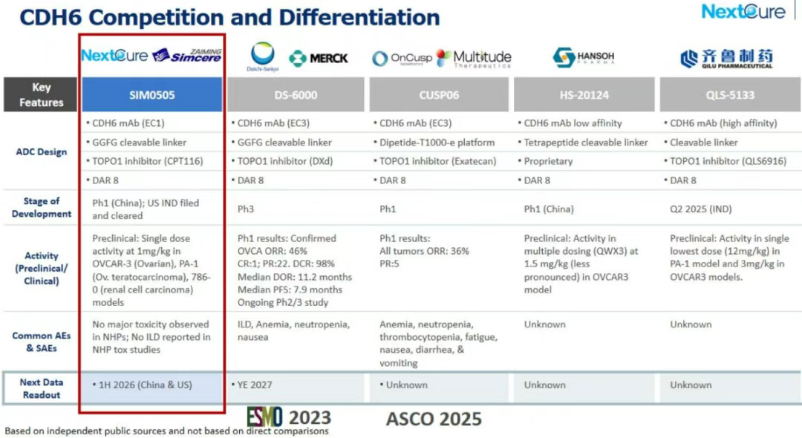Click the ASCO 2025 text

click(x=434, y=419)
